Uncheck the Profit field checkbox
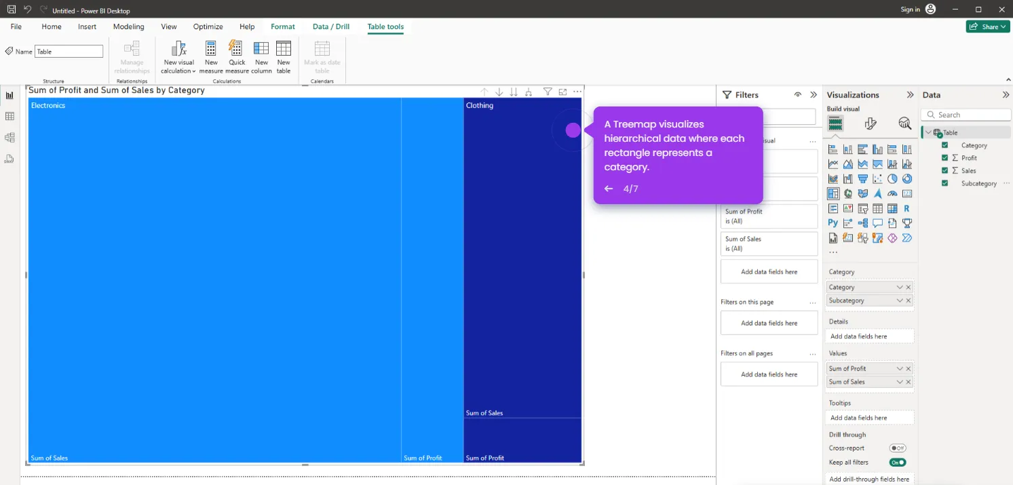This screenshot has width=1013, height=485. pyautogui.click(x=944, y=158)
